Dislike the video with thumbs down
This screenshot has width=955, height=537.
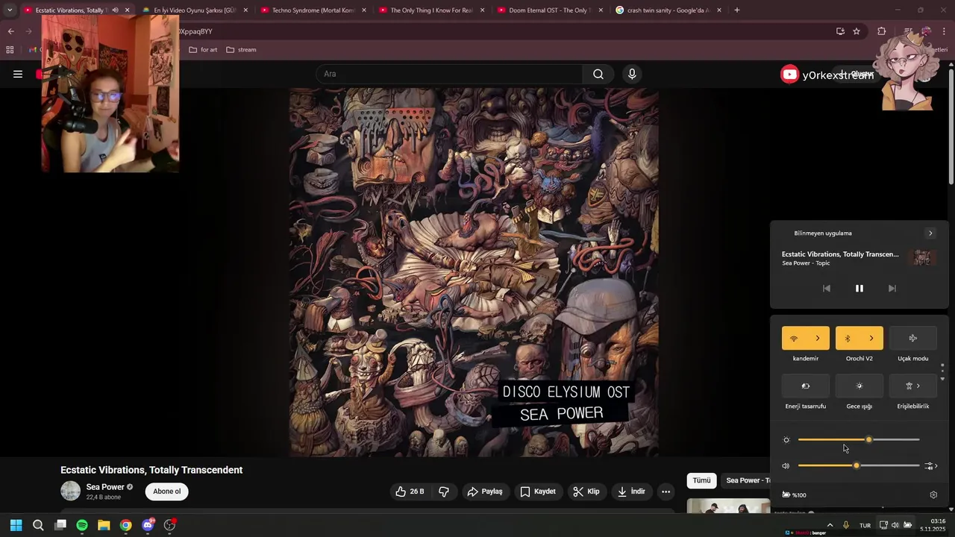click(x=444, y=492)
